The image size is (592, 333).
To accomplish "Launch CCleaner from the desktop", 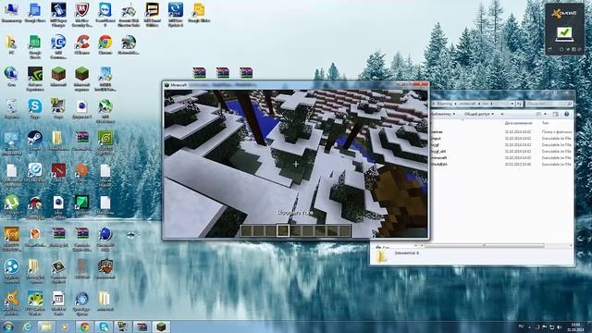I will [82, 45].
